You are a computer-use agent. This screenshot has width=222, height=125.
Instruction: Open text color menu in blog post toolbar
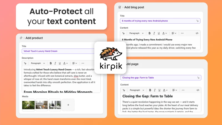[165, 33]
